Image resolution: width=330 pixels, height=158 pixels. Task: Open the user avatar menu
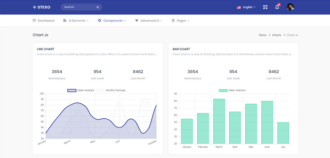coord(290,7)
